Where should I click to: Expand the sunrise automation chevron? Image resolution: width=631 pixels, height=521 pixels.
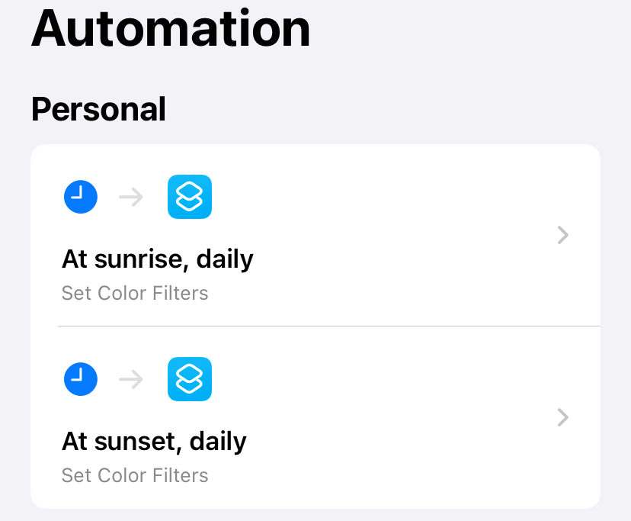(562, 235)
